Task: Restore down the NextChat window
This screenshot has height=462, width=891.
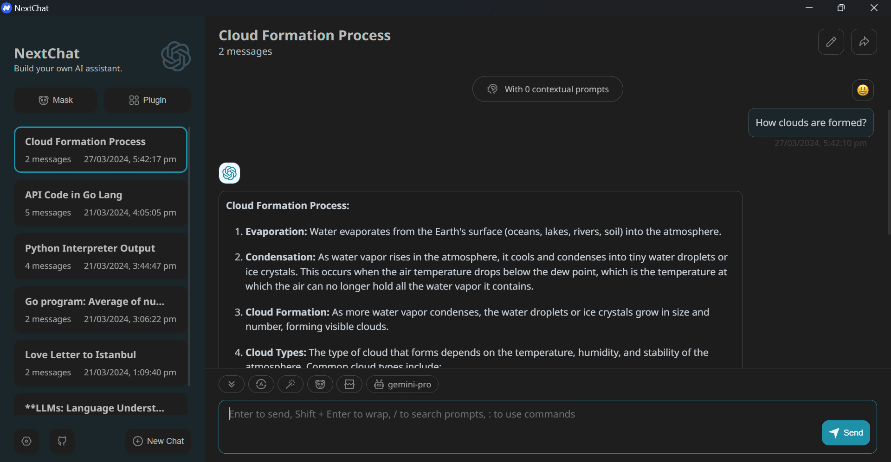Action: point(841,8)
